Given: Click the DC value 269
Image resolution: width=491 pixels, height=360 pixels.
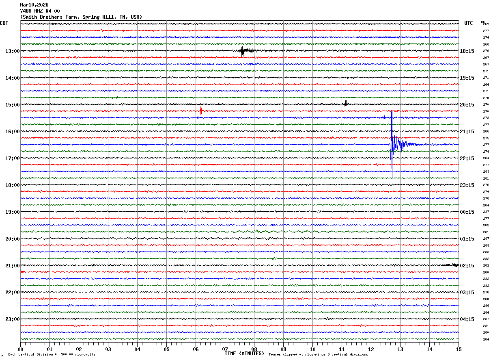Looking at the screenshot, I should tap(486, 24).
